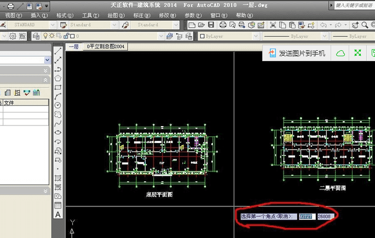Open the ByLayer linetype dropdown

(295, 36)
